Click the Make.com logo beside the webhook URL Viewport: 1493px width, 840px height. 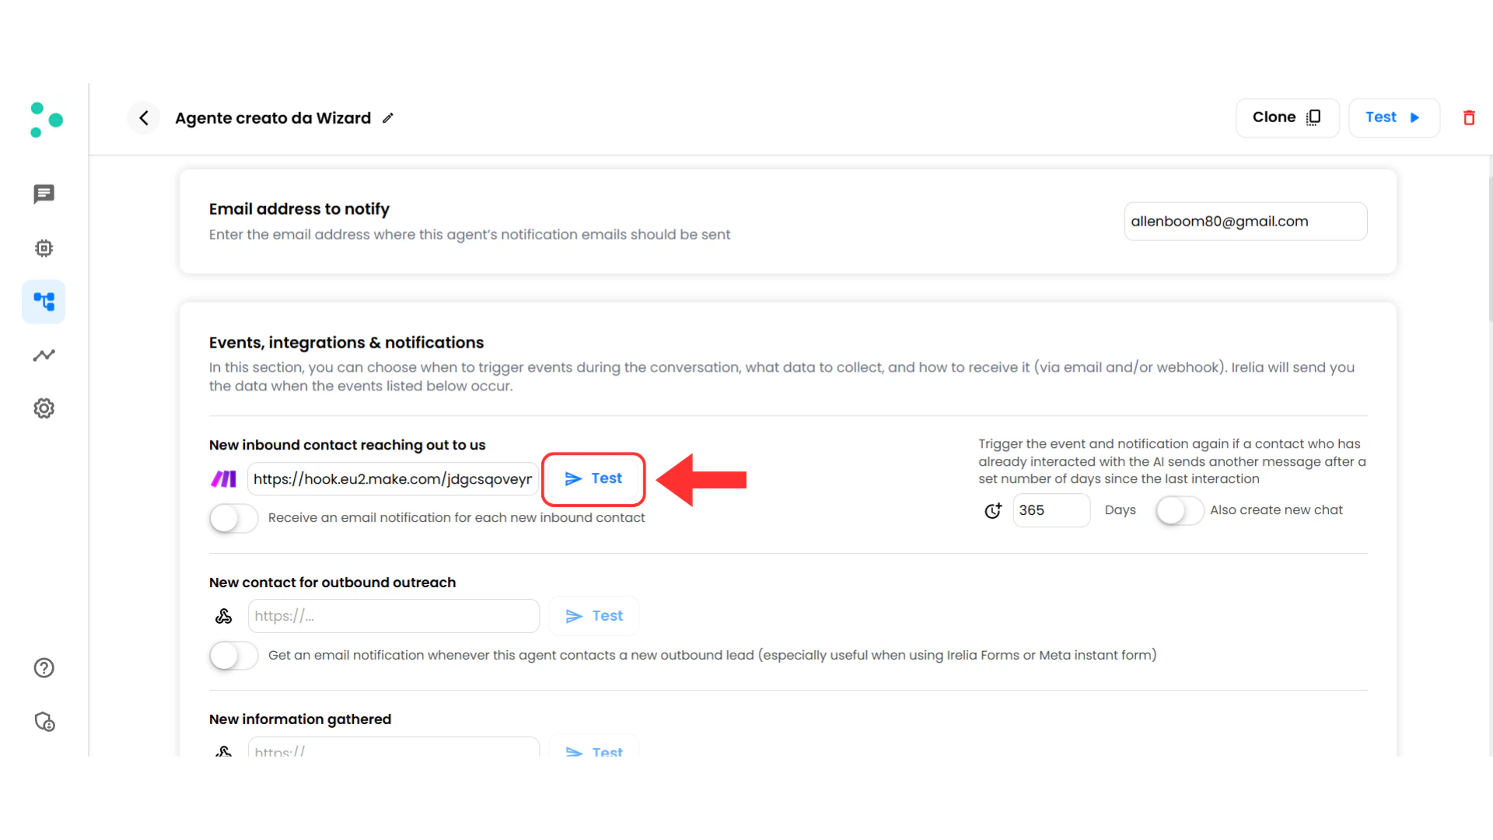[x=224, y=479]
